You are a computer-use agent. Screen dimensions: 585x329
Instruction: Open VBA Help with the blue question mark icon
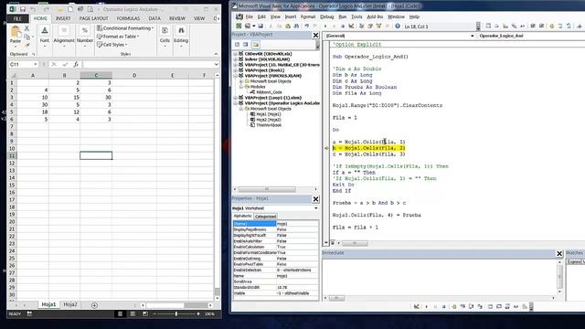tap(398, 27)
